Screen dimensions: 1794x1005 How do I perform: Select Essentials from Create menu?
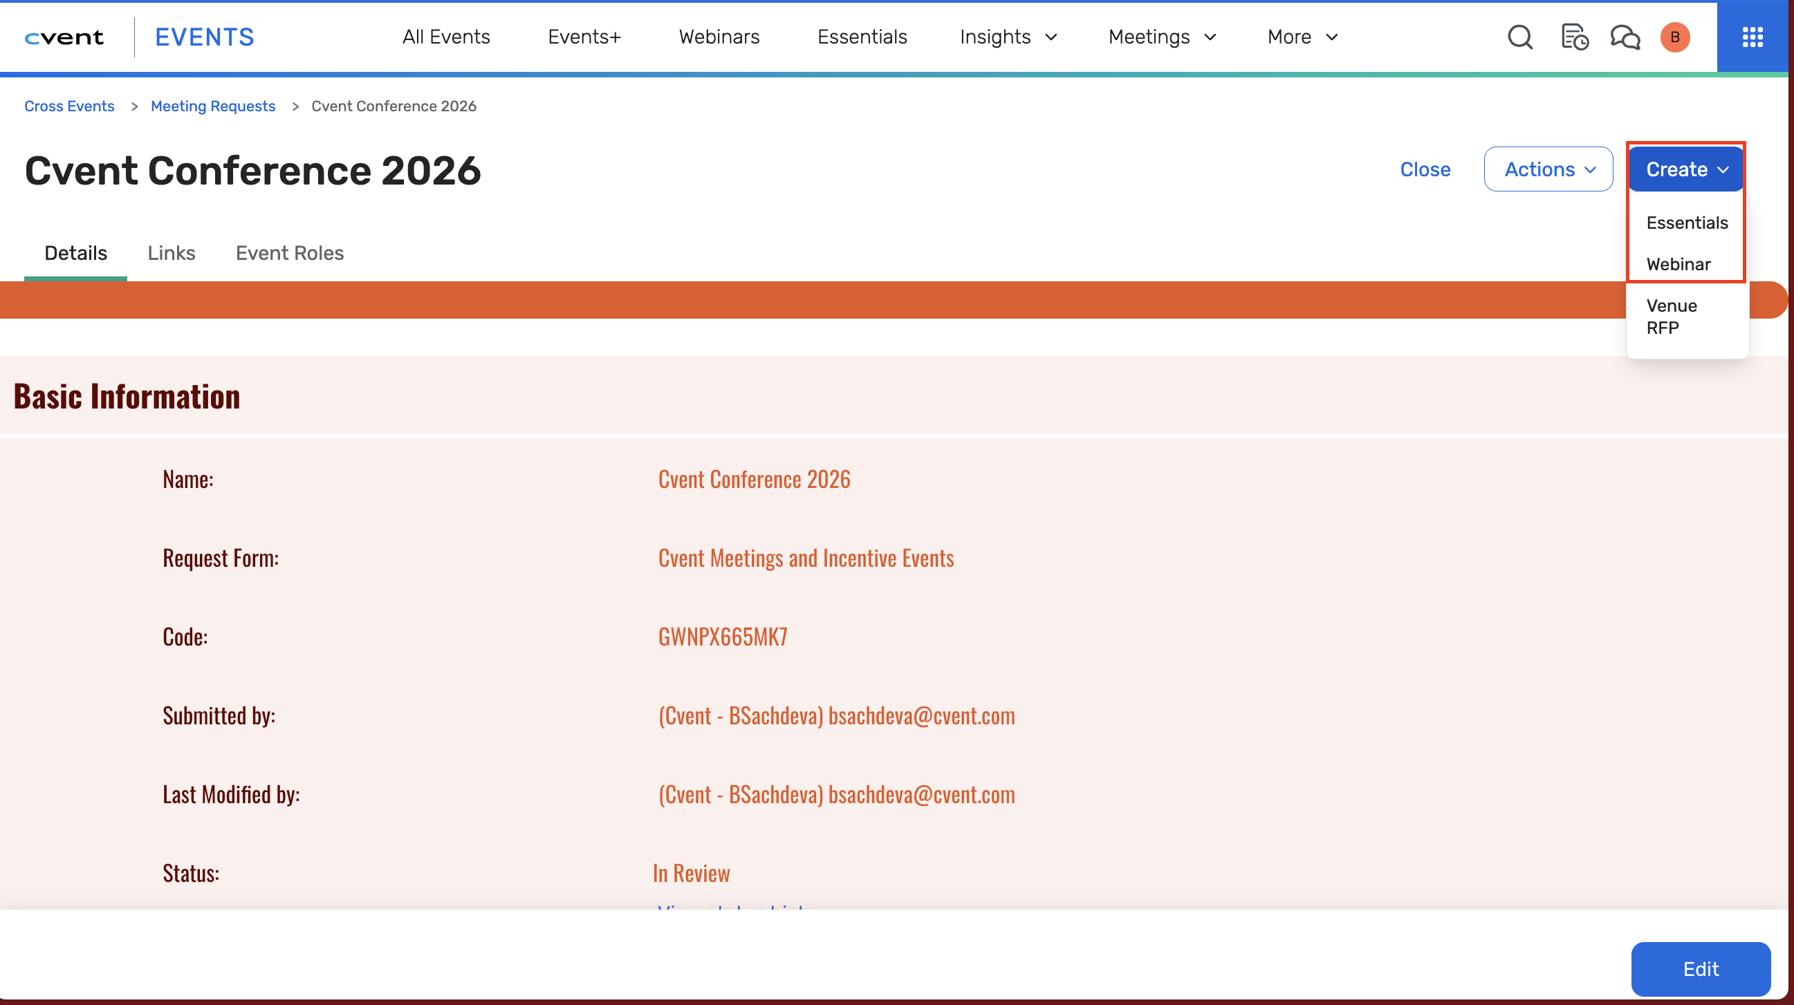(1686, 223)
